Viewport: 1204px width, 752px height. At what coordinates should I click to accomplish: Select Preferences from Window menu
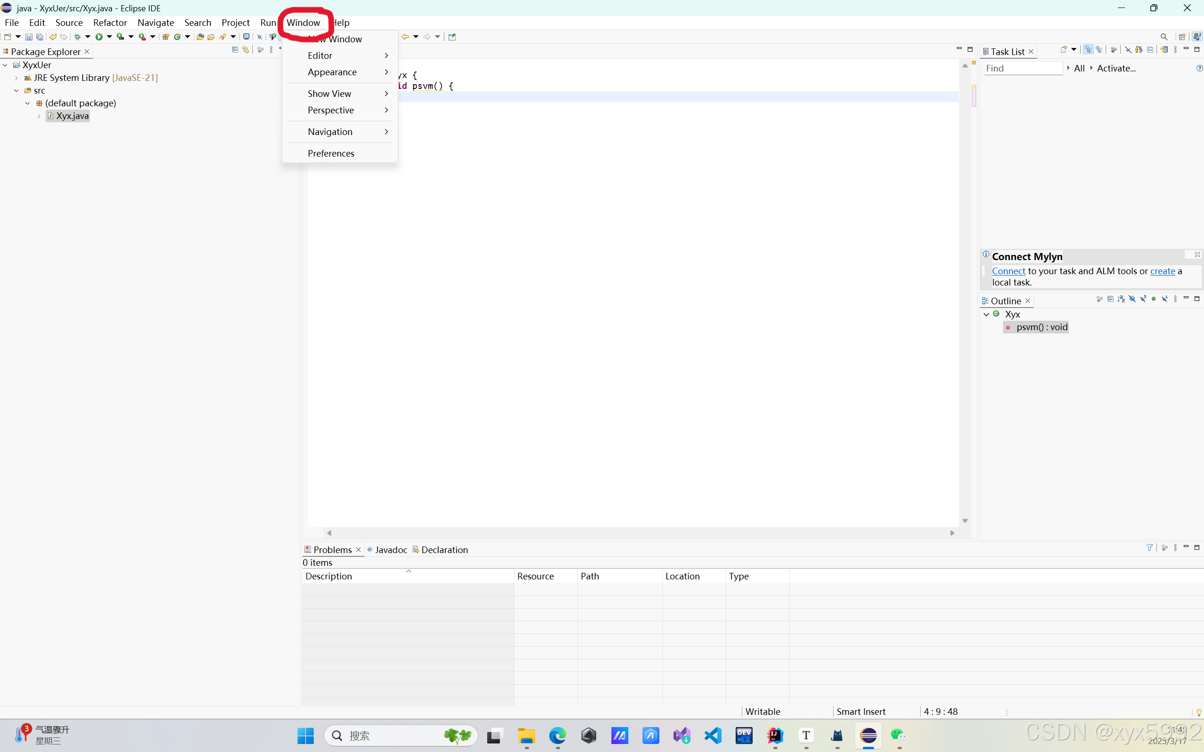click(331, 153)
